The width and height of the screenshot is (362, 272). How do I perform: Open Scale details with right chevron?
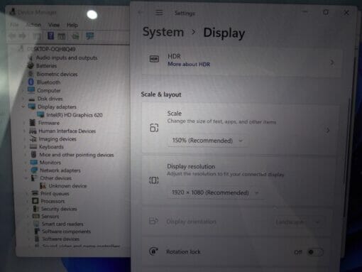(x=328, y=130)
